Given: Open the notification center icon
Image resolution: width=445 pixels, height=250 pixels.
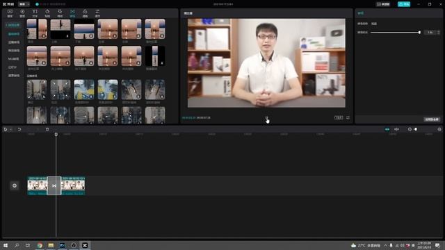Looking at the screenshot, I should [x=437, y=245].
